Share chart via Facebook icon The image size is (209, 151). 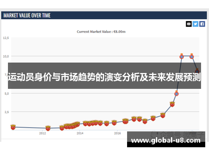click(202, 24)
